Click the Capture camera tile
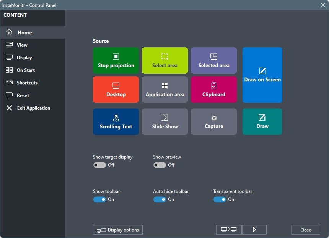 214,122
